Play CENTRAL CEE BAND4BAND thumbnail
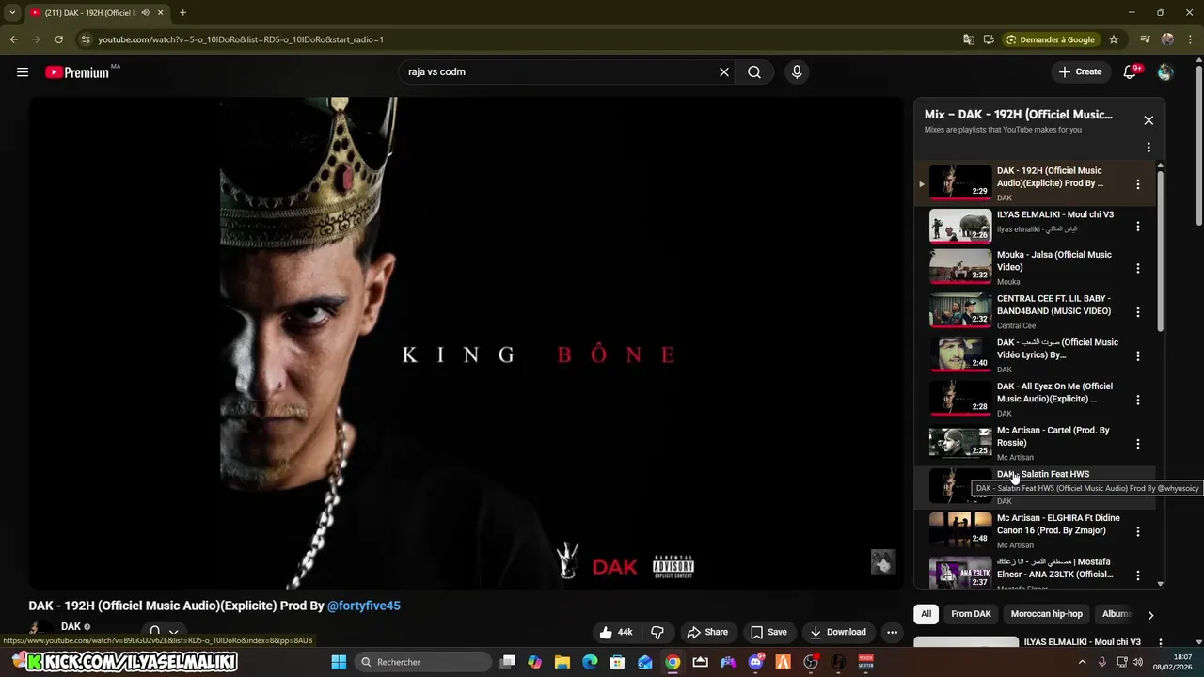 click(960, 310)
